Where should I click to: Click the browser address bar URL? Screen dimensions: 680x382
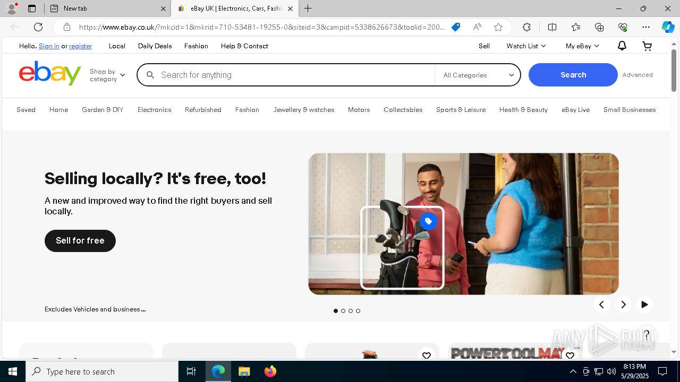(x=261, y=27)
